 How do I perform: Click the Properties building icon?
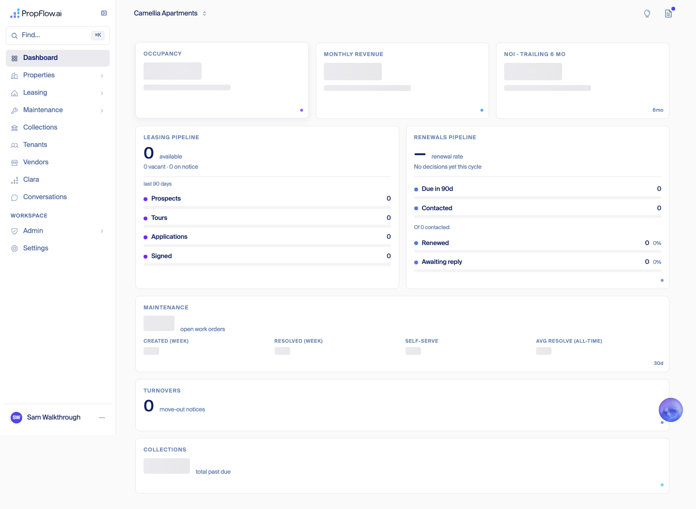click(x=14, y=76)
